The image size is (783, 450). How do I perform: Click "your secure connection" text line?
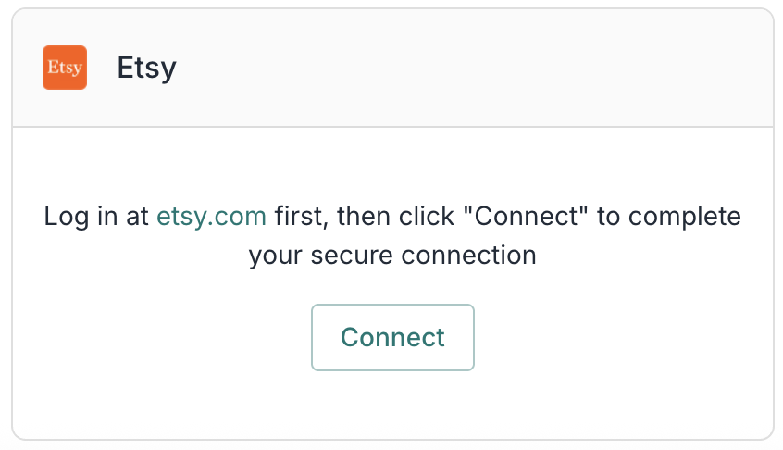[392, 255]
